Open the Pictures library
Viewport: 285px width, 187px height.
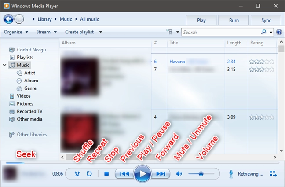(21, 104)
